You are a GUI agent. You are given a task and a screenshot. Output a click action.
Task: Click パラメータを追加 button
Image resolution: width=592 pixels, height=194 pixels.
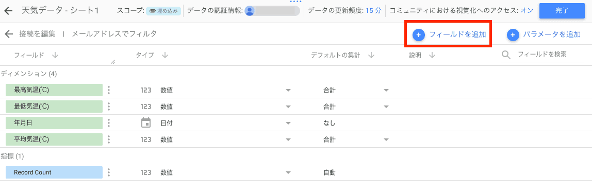coord(544,34)
